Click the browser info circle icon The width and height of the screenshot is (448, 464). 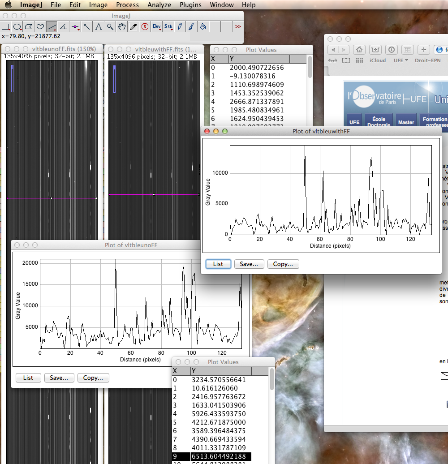click(x=392, y=50)
